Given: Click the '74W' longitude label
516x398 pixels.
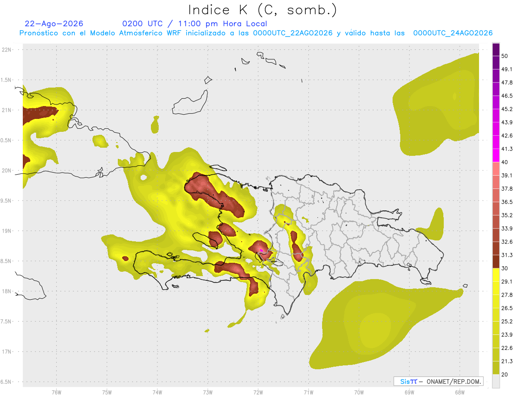Looking at the screenshot, I should click(157, 392).
